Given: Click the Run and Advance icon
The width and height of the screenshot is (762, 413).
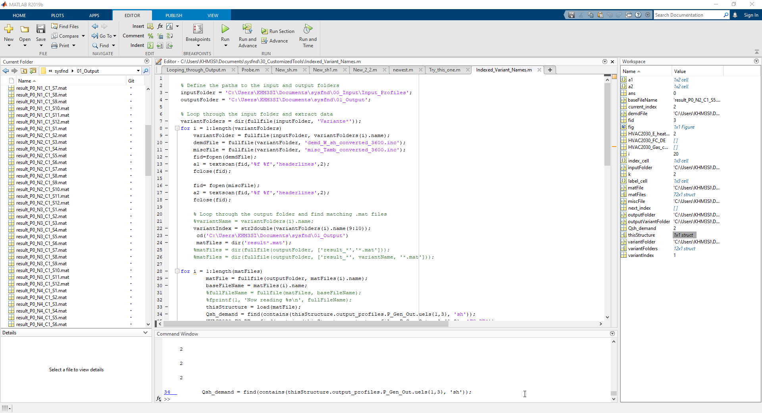Looking at the screenshot, I should point(247,29).
